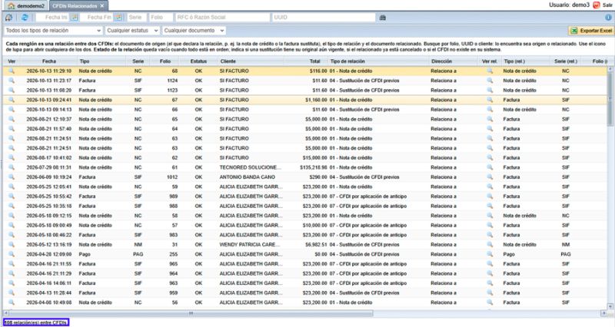
Task: Click the binoculars search icon
Action: click(x=382, y=18)
